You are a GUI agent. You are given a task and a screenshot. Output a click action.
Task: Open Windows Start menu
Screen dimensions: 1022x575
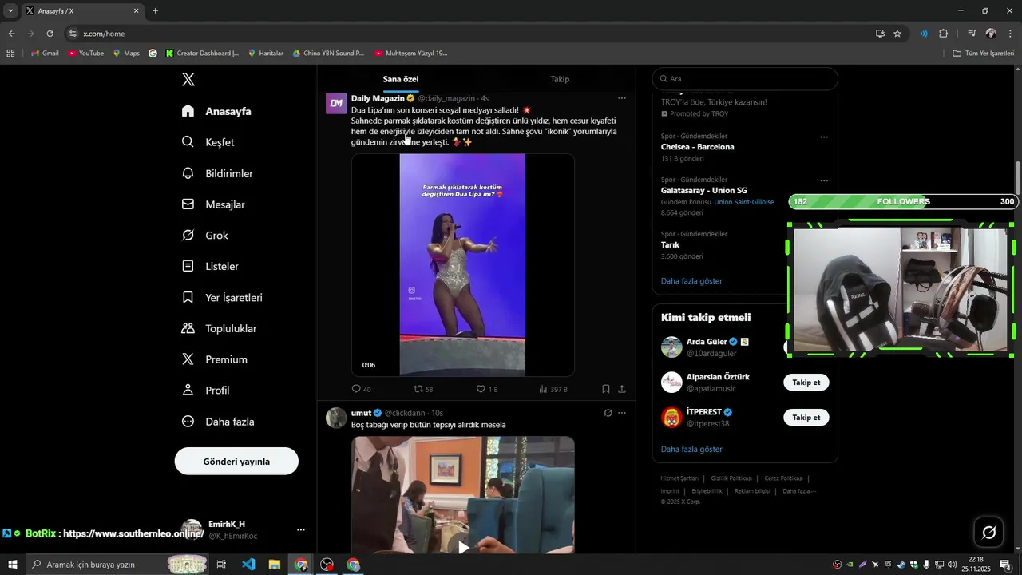[12, 565]
